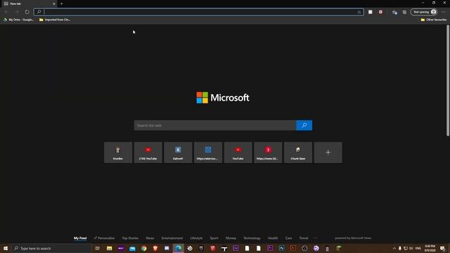The height and width of the screenshot is (253, 450).
Task: Open a new tab with plus button
Action: click(x=61, y=4)
